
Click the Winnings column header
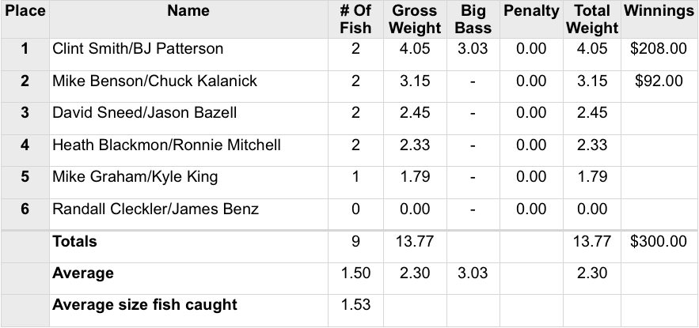click(x=659, y=11)
